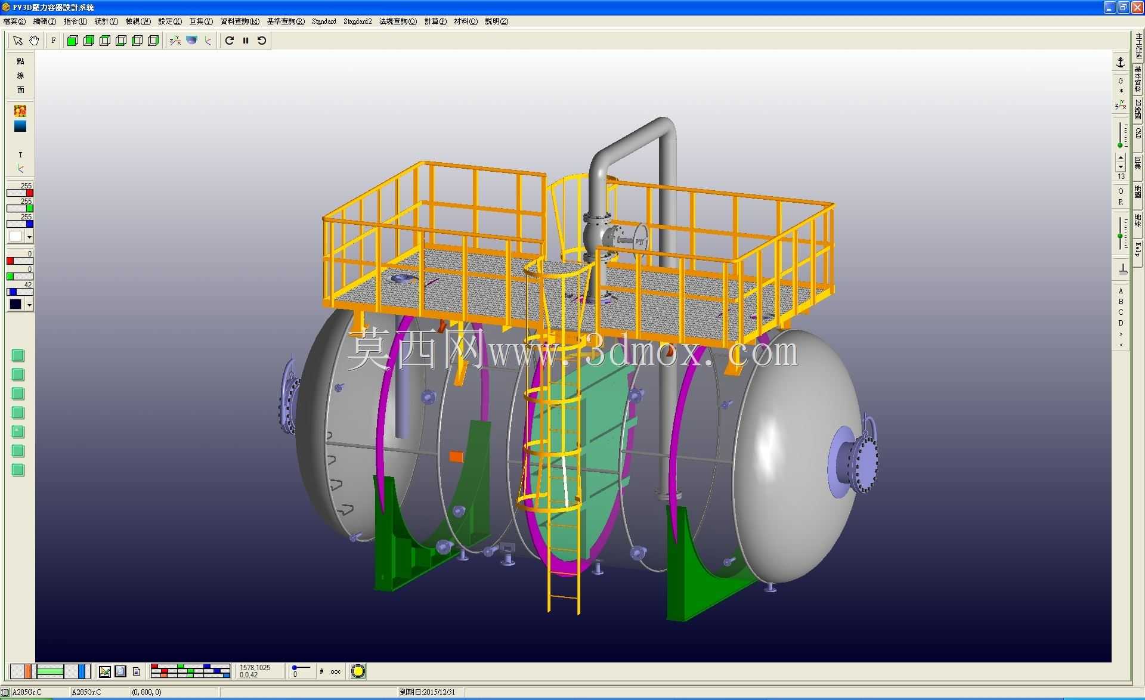1145x700 pixels.
Task: Click the flower texture image icon
Action: coord(20,111)
